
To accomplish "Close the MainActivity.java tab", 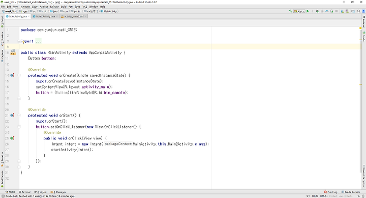I will click(x=29, y=16).
